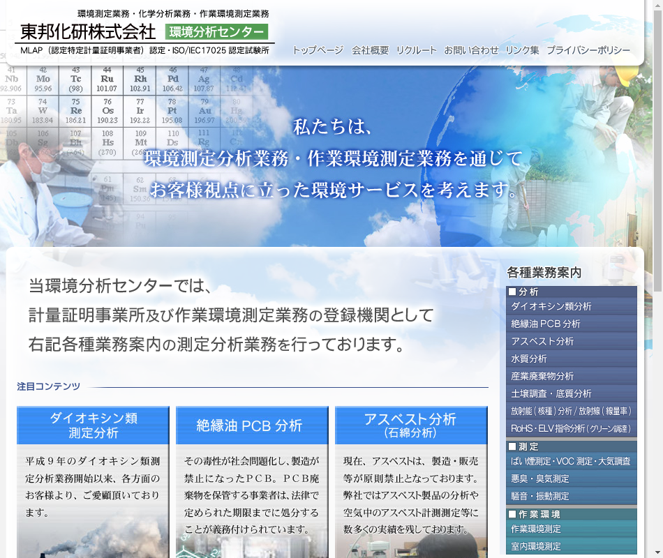Click the アスベスト分析 (石綿分析) card header
This screenshot has width=663, height=558.
tap(410, 425)
